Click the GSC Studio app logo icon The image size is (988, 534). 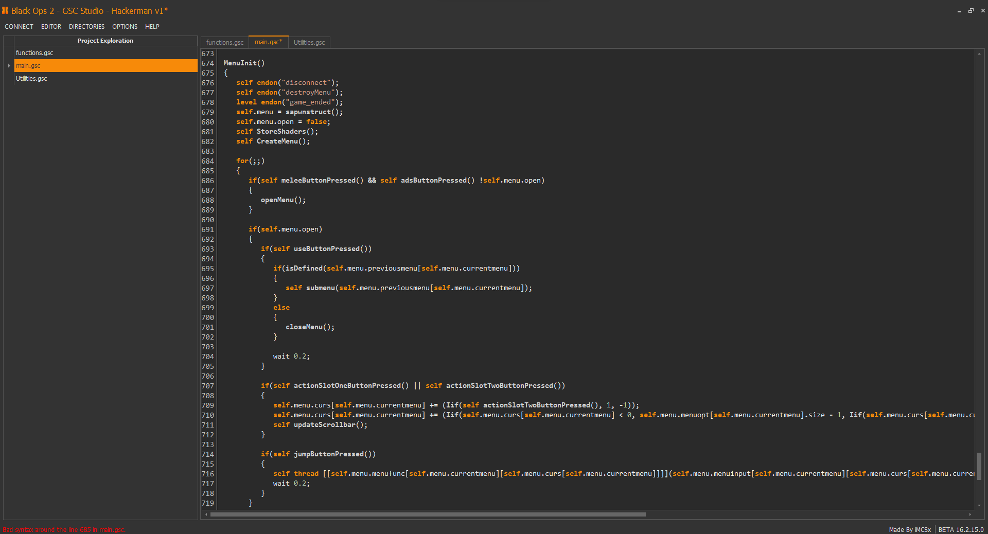(5, 10)
